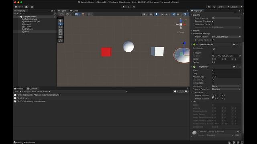257x144 pixels.
Task: Start Play mode with the Play button
Action: tap(123, 7)
